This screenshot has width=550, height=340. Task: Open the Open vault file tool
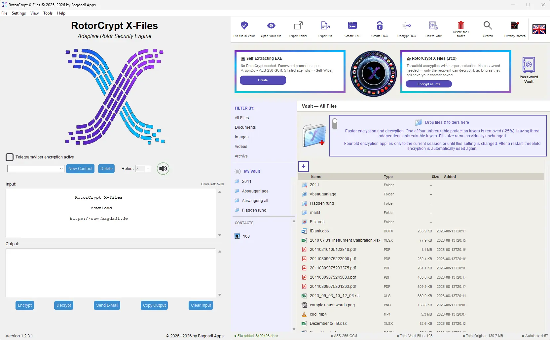tap(271, 26)
